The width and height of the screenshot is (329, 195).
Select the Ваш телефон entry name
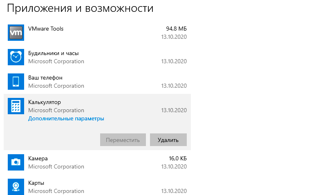45,78
